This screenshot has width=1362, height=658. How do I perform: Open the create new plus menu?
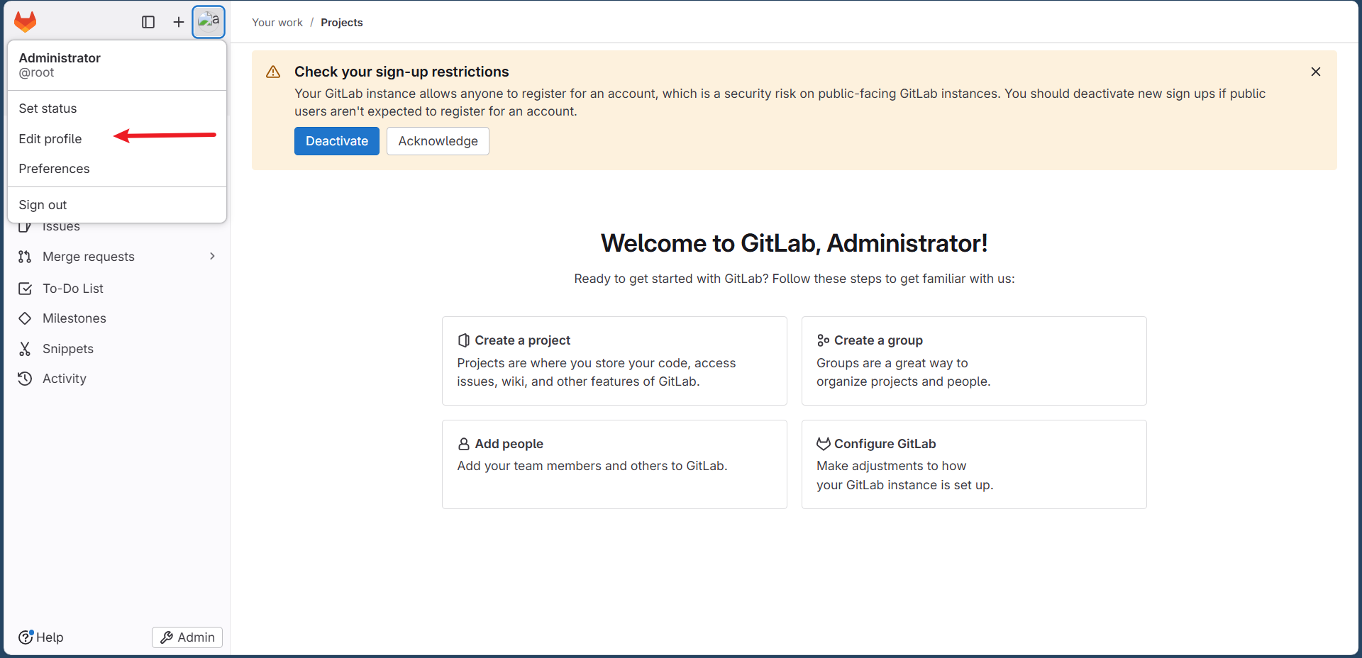click(x=179, y=22)
